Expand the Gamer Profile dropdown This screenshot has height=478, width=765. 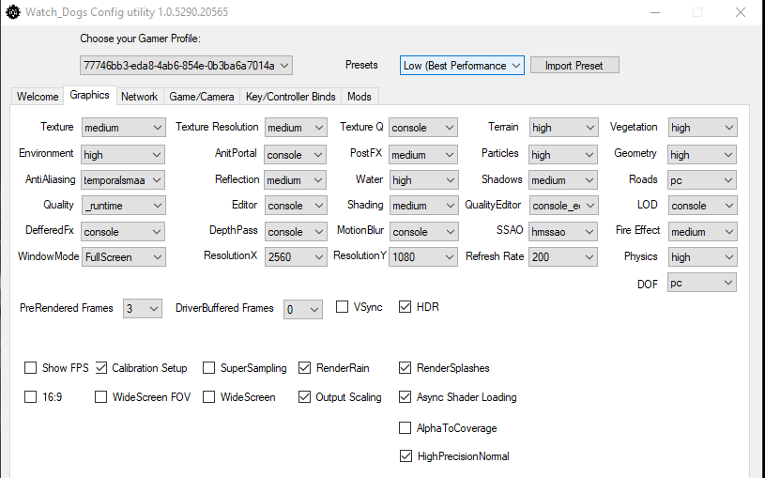click(x=187, y=66)
